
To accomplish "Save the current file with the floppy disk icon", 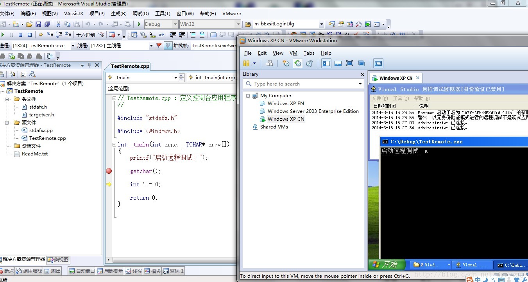I will click(38, 24).
